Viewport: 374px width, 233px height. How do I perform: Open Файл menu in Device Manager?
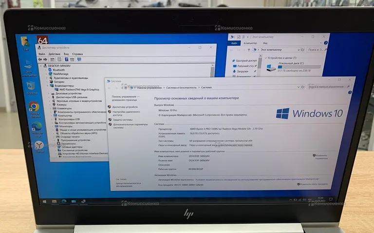pyautogui.click(x=42, y=54)
